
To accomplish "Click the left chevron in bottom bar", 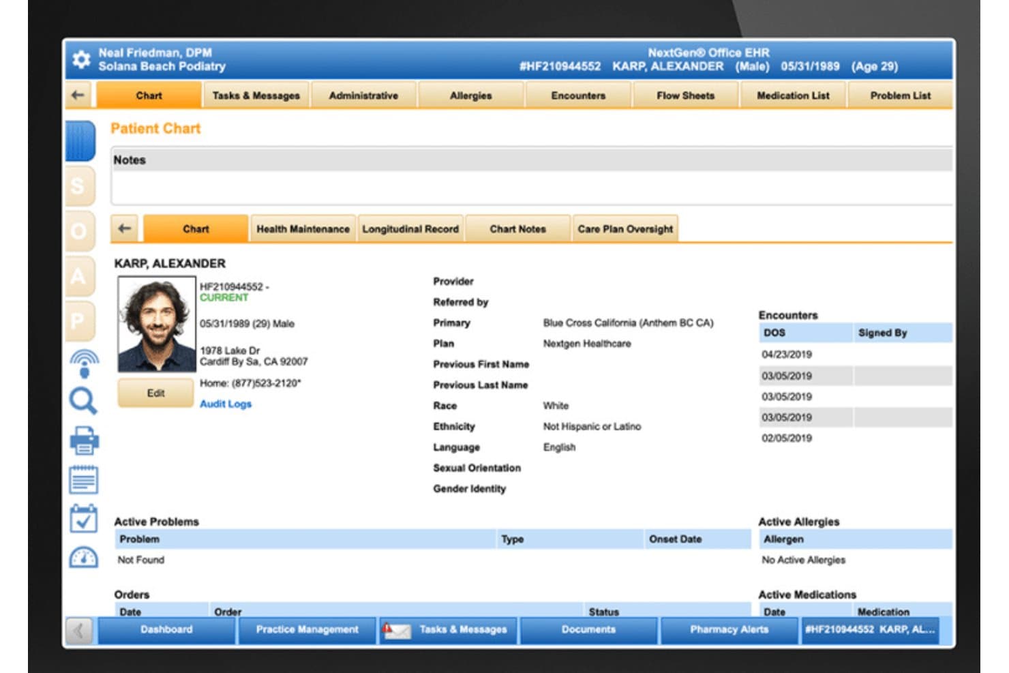I will pyautogui.click(x=79, y=631).
